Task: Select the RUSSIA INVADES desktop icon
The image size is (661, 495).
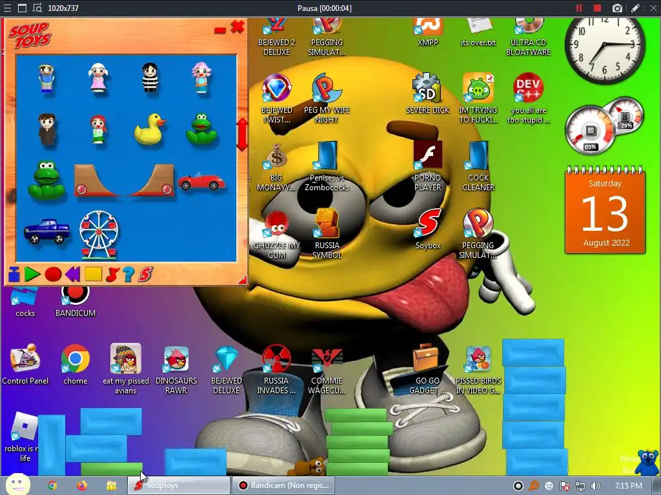Action: (276, 371)
